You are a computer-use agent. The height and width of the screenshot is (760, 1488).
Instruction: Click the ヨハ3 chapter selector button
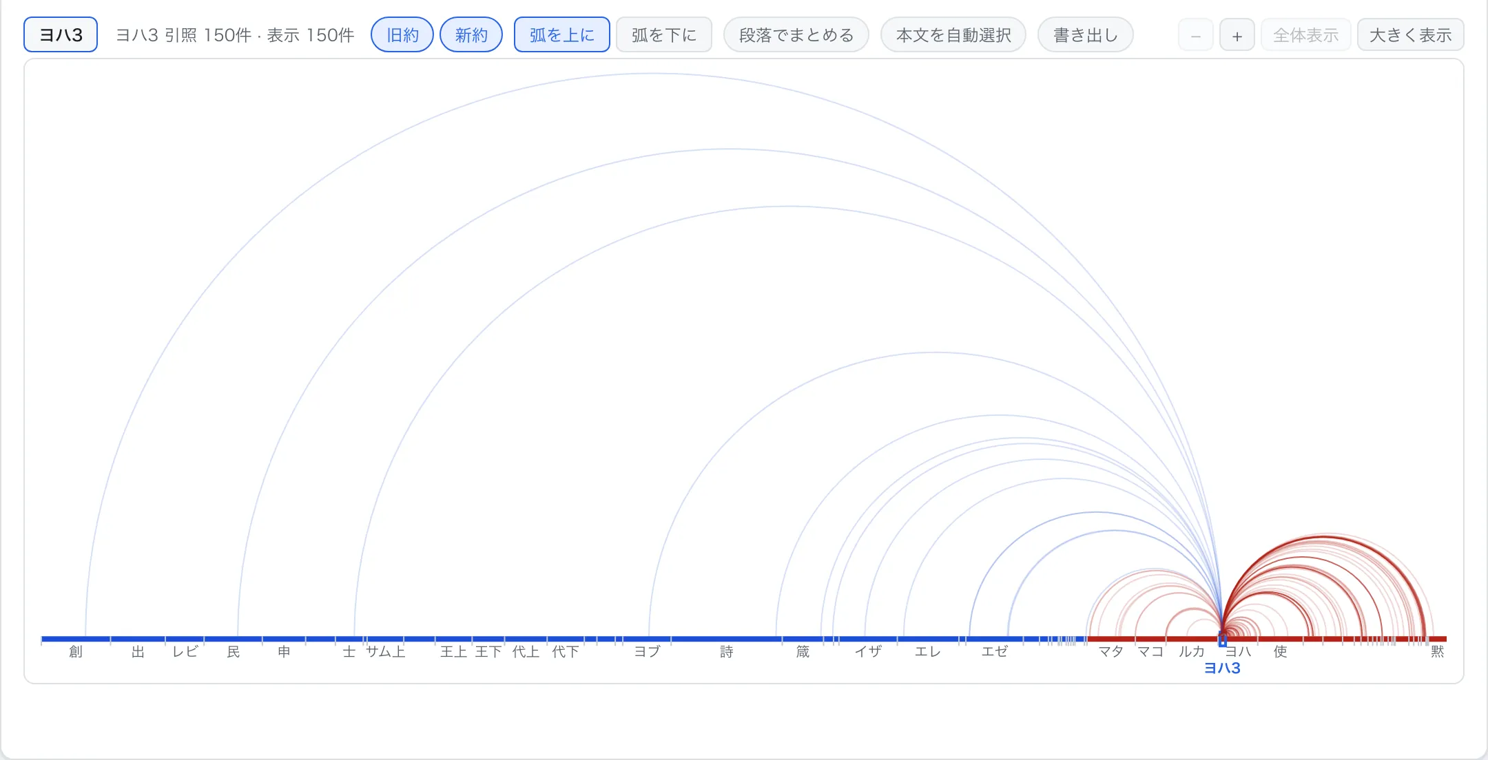pos(61,35)
